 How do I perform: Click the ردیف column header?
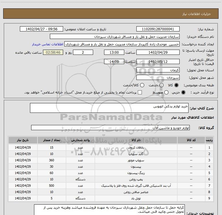click(x=209, y=140)
